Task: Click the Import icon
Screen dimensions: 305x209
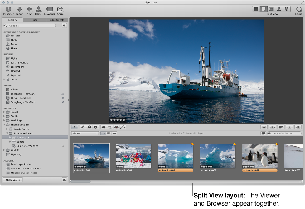Action: (19, 9)
